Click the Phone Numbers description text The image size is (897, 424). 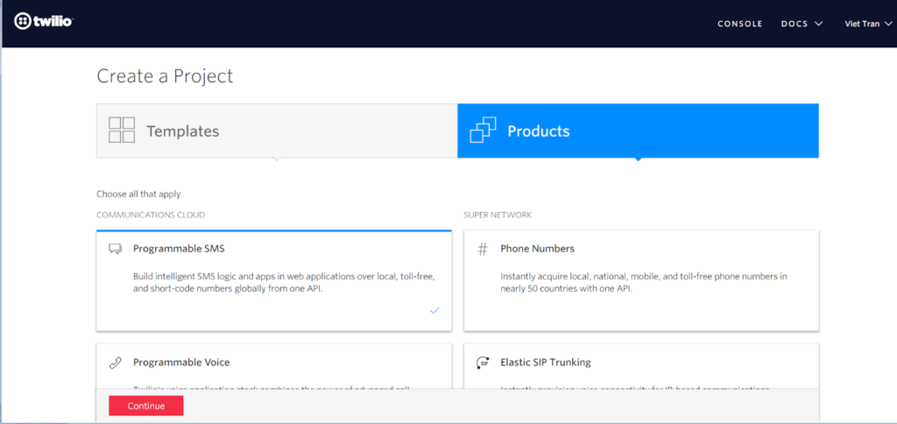[644, 283]
